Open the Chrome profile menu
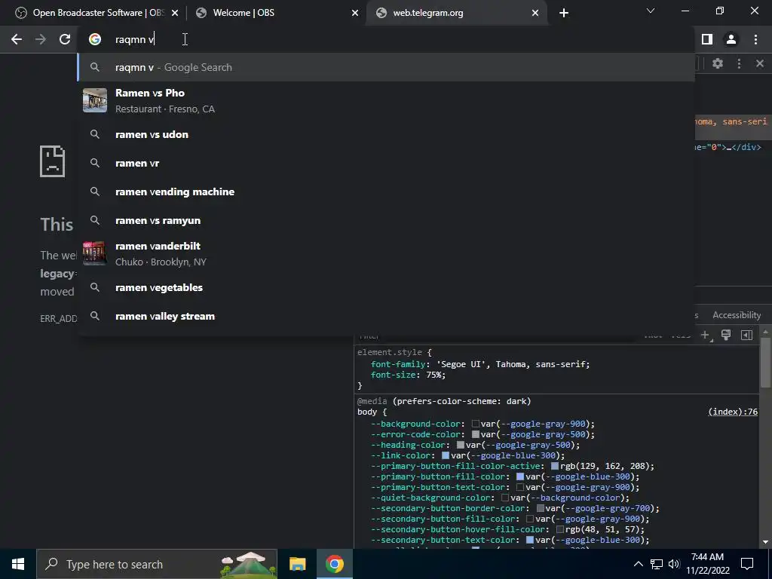 (731, 39)
